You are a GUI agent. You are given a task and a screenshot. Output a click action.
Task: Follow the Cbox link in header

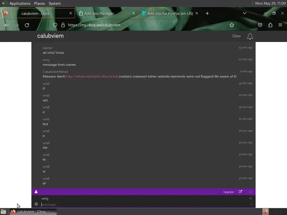point(236,36)
